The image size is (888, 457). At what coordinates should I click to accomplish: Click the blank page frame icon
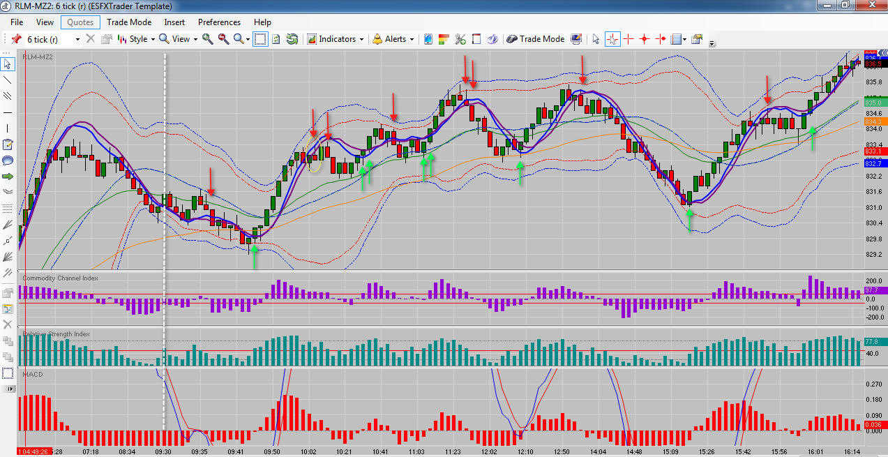[x=476, y=39]
